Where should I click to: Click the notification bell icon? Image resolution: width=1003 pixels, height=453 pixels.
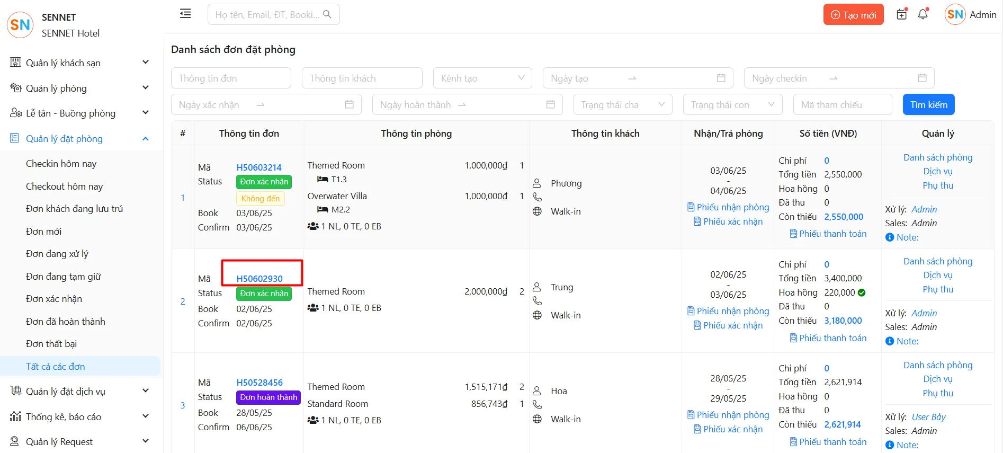(x=923, y=14)
